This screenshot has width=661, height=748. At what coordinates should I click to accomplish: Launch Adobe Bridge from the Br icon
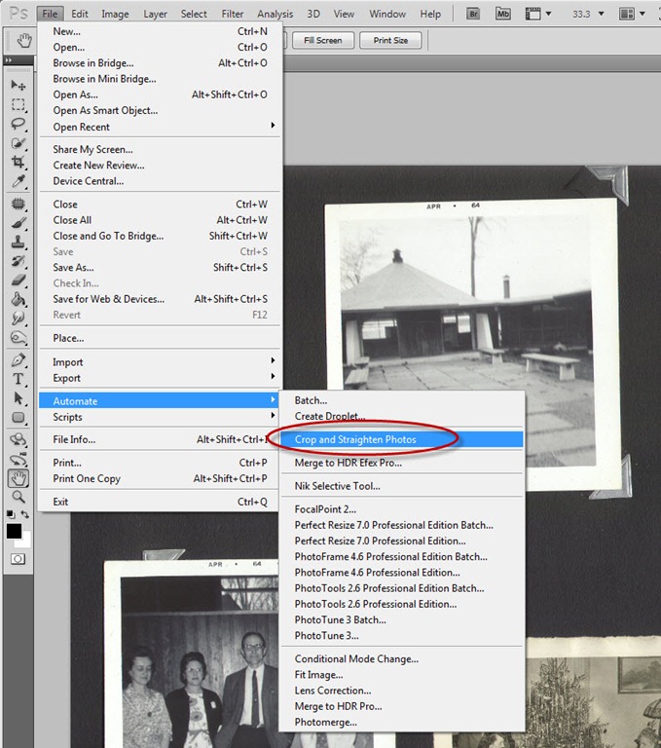click(x=473, y=14)
